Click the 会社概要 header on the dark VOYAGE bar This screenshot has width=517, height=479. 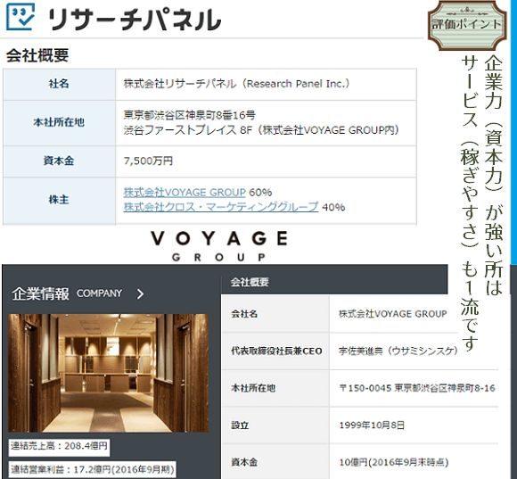click(x=250, y=282)
